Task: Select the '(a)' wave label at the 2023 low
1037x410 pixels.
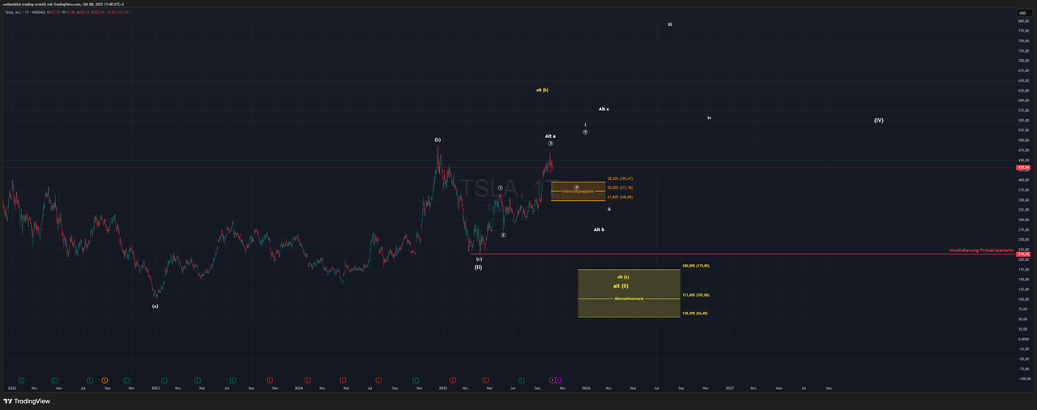Action: pos(155,305)
